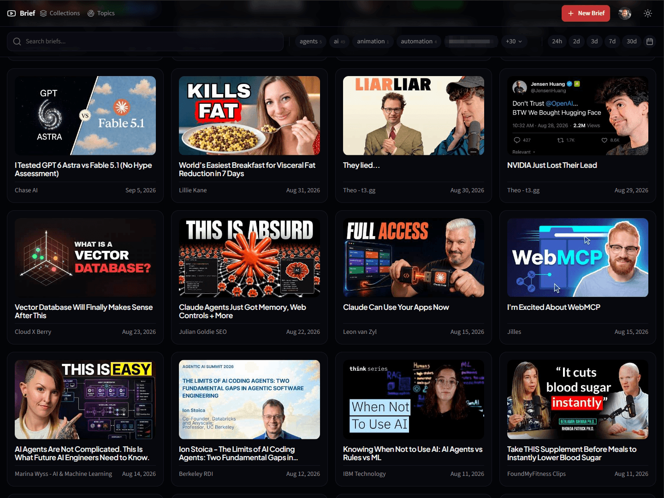664x498 pixels.
Task: Click the channel name "FoundMyFitness Clips"
Action: pyautogui.click(x=536, y=474)
